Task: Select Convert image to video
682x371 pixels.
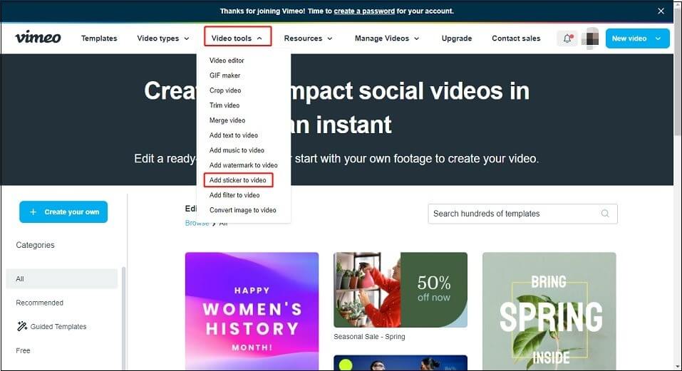Action: coord(243,210)
